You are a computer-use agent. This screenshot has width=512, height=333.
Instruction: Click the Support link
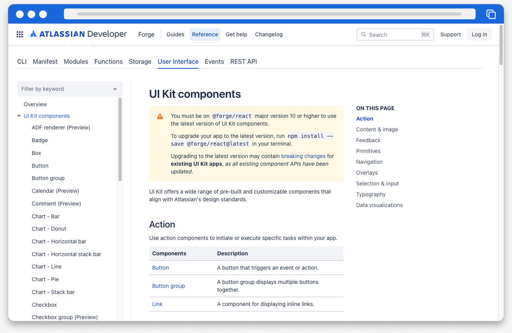tap(450, 34)
